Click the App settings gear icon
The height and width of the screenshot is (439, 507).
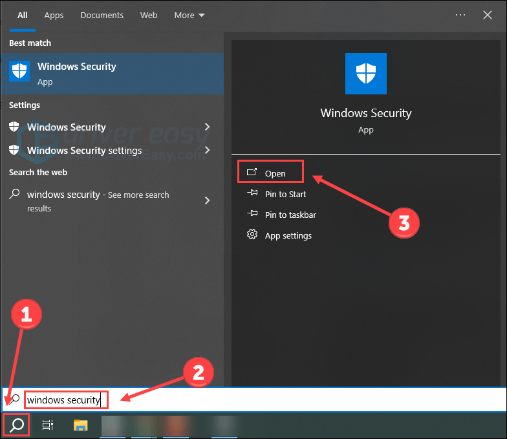(x=252, y=234)
